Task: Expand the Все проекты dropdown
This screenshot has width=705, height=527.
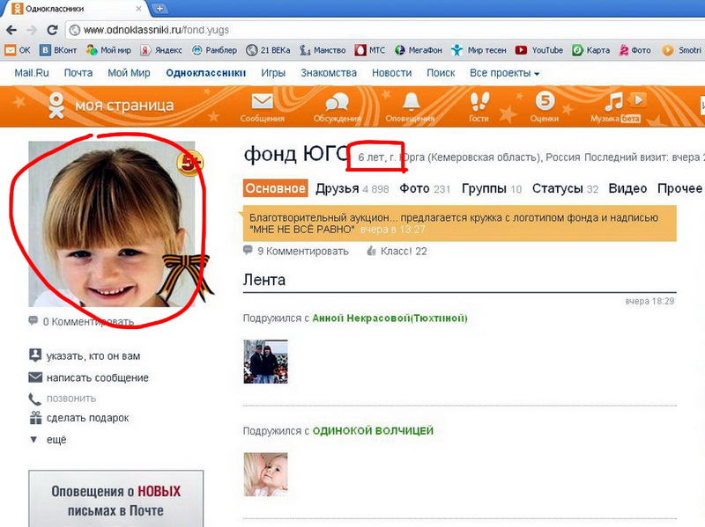Action: (x=504, y=73)
